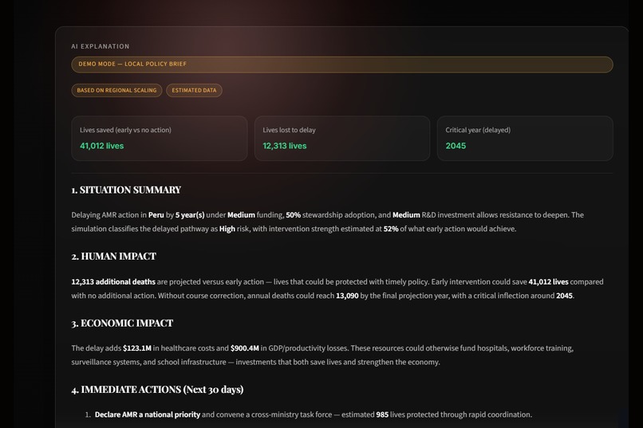Select the Based on Regional Scaling badge

(x=116, y=90)
